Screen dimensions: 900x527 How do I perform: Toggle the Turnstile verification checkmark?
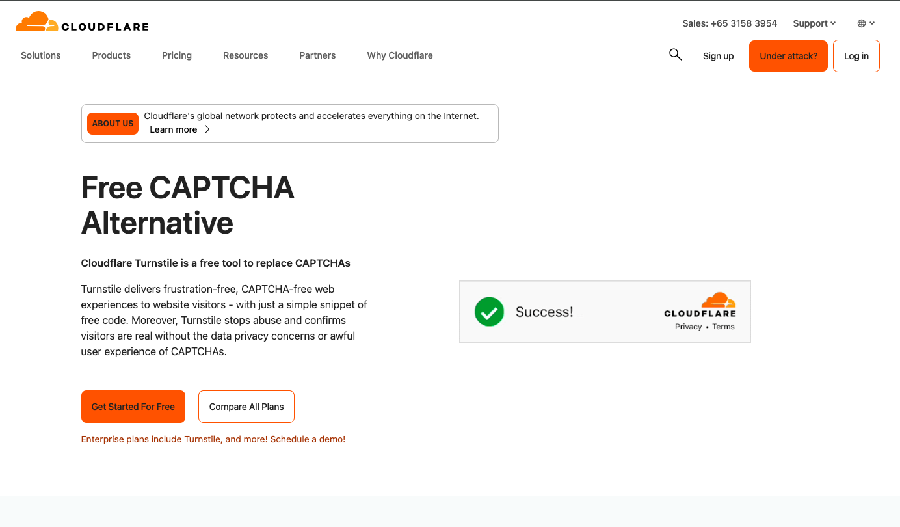click(x=489, y=312)
